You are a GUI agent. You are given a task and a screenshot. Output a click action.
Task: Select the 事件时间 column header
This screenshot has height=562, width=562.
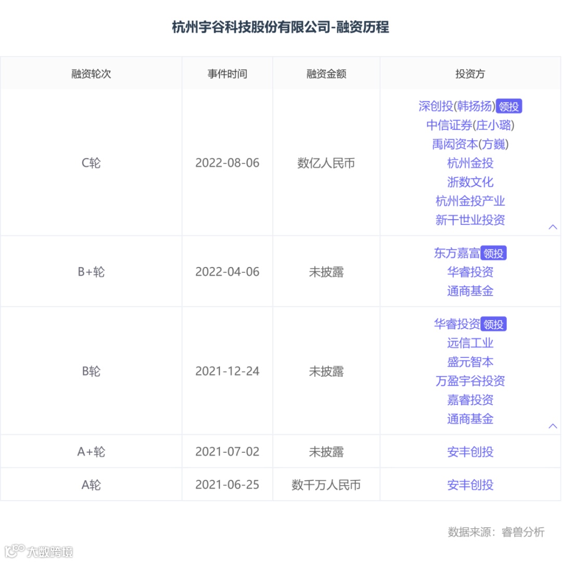pos(227,74)
